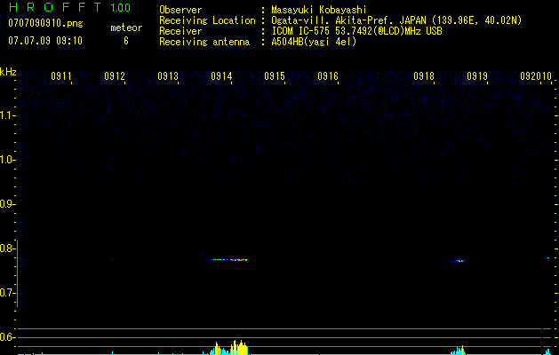Click the 'Receiving antenna' label

[x=204, y=42]
